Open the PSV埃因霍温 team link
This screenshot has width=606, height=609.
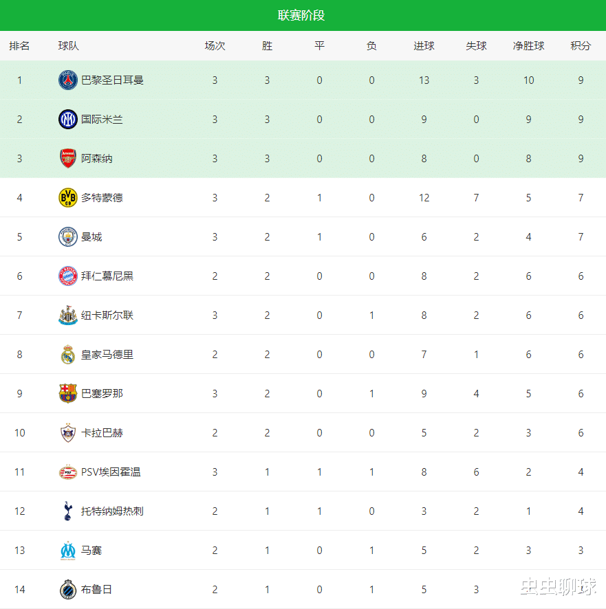coord(111,472)
